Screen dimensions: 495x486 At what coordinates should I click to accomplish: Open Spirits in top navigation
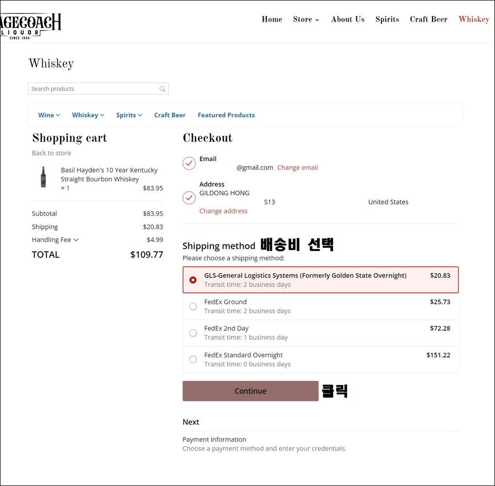point(387,20)
